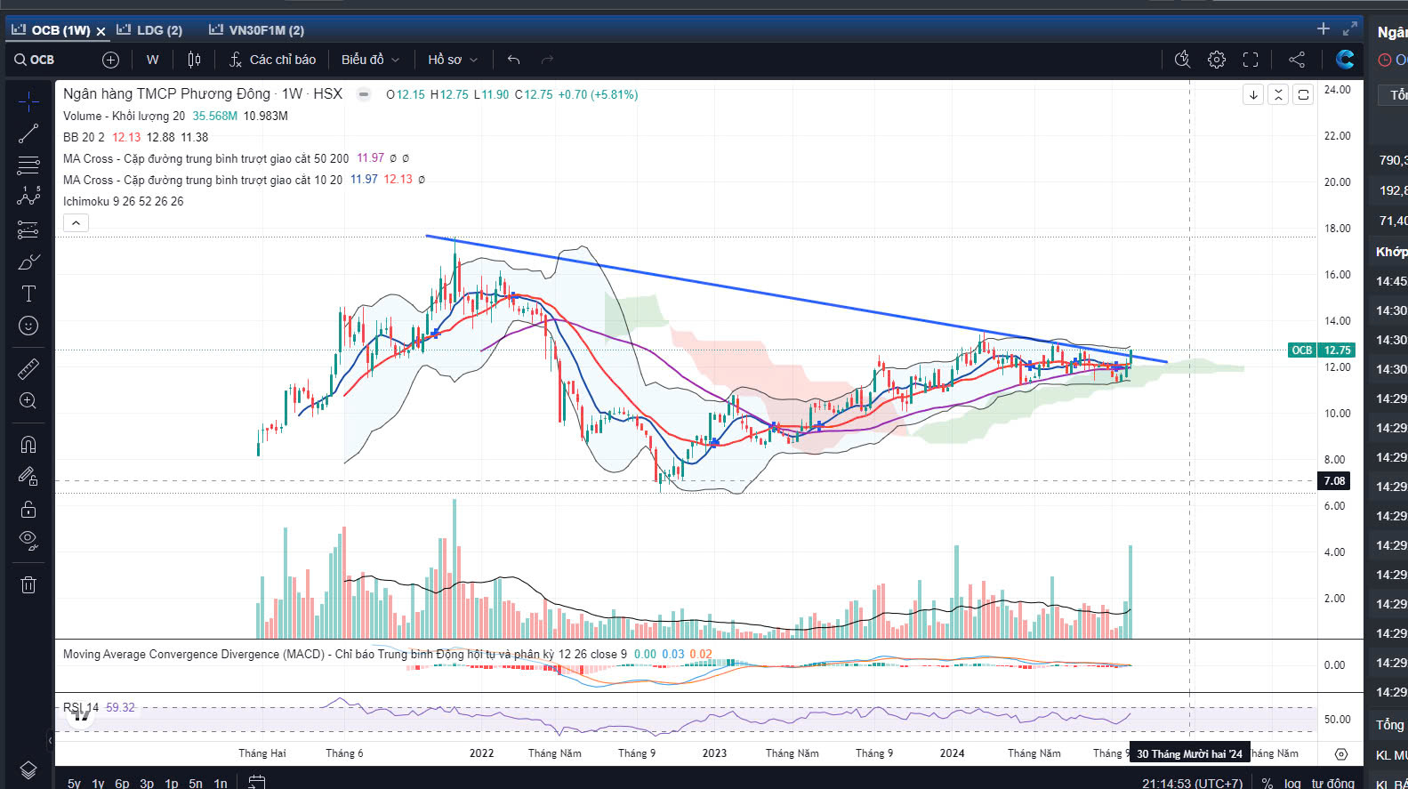Set the time range to 5y
The height and width of the screenshot is (789, 1408).
coord(74,783)
